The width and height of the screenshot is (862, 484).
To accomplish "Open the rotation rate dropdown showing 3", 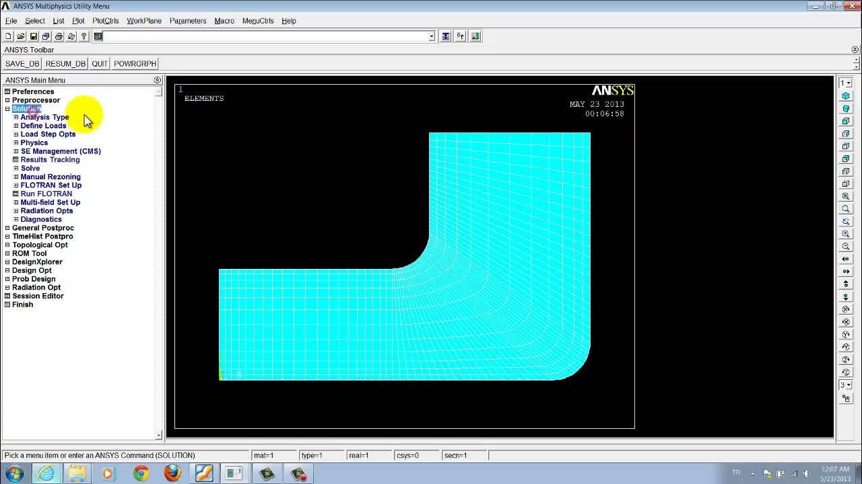I will point(846,385).
